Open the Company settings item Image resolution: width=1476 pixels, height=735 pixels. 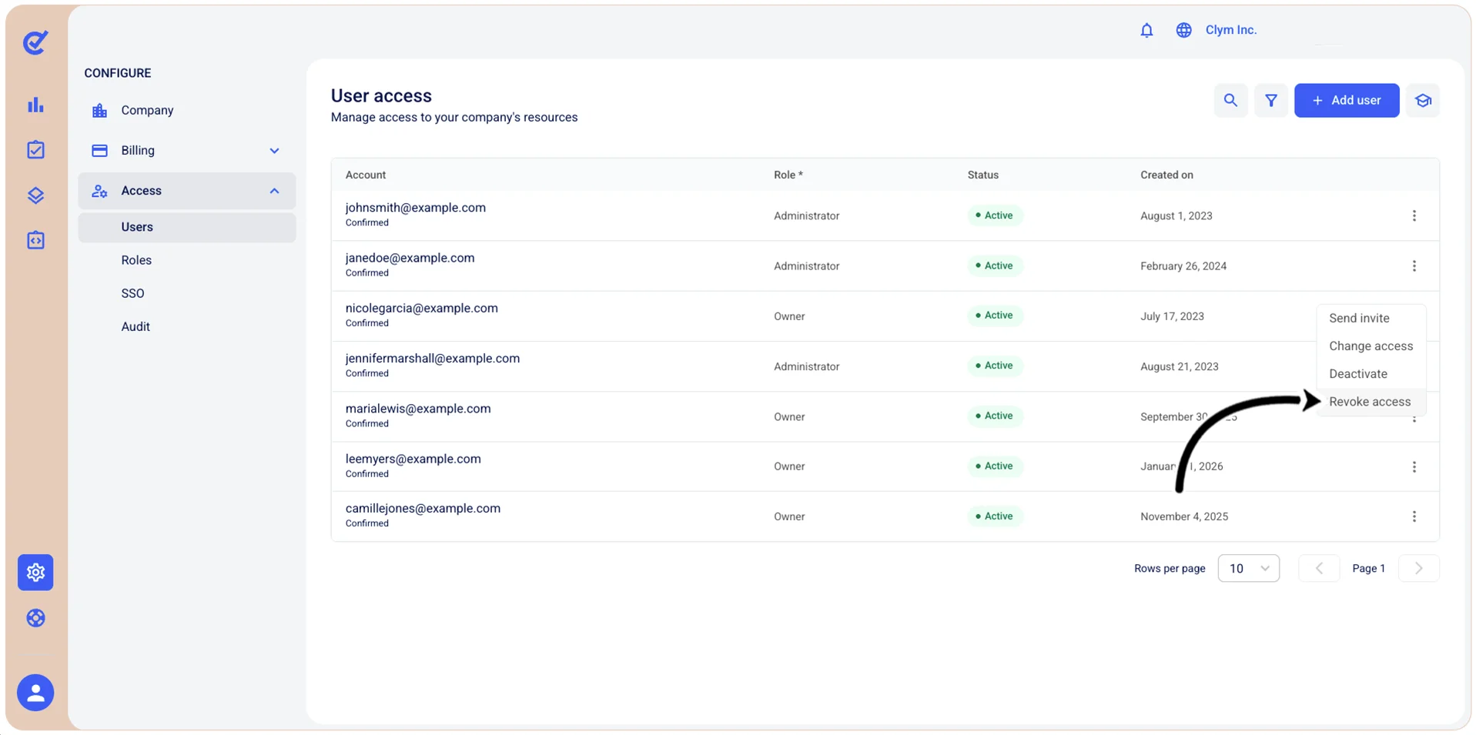click(x=186, y=110)
